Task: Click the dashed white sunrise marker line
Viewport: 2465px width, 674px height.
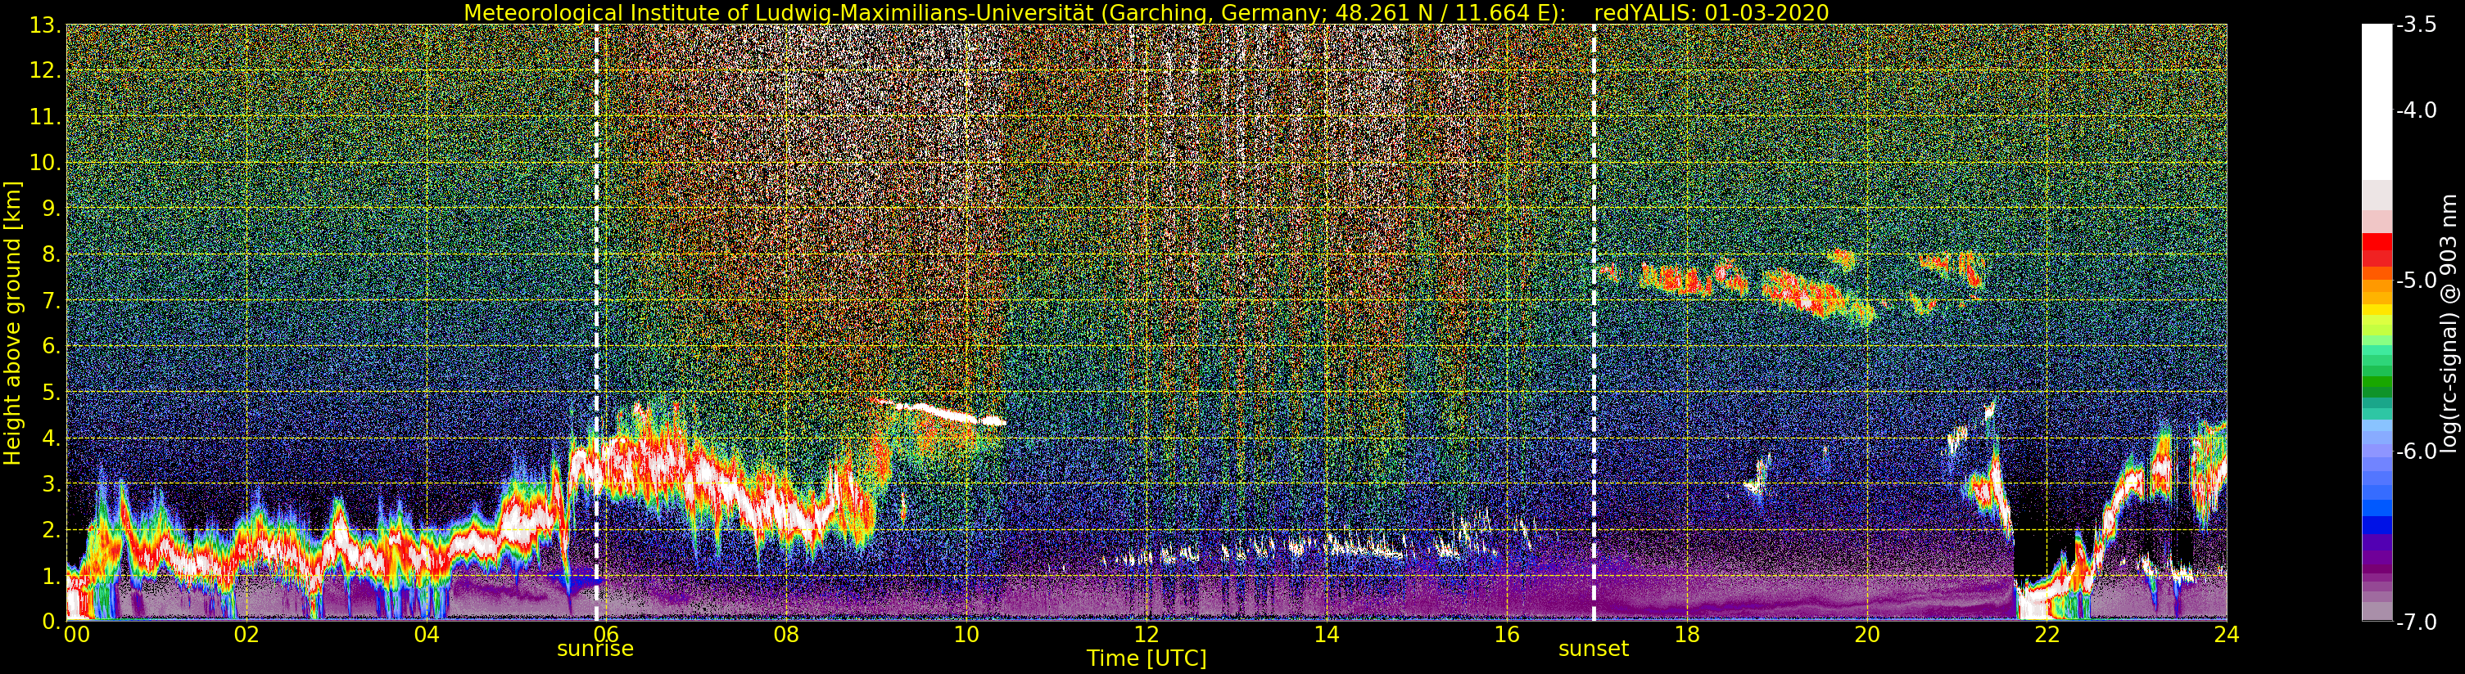Action: coord(596,322)
